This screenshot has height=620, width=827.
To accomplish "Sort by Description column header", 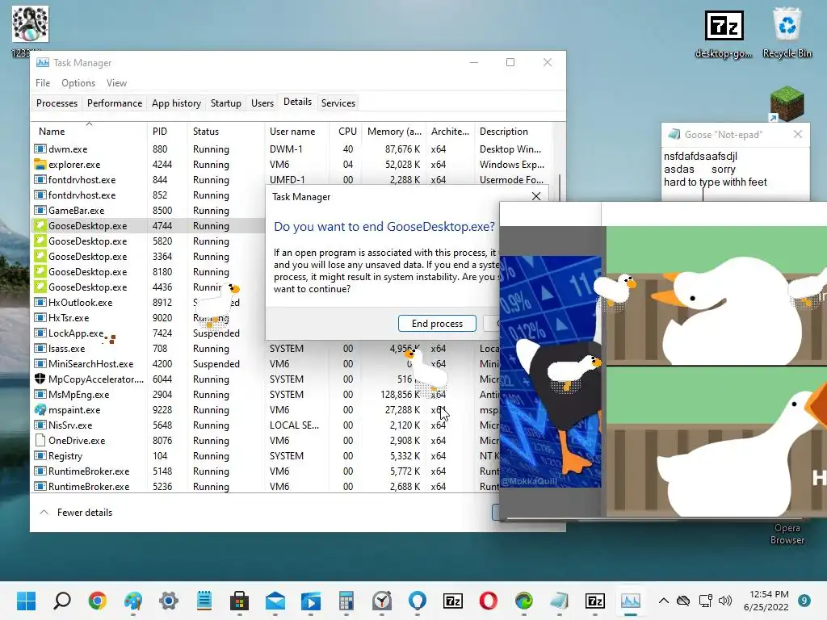I will (x=513, y=132).
